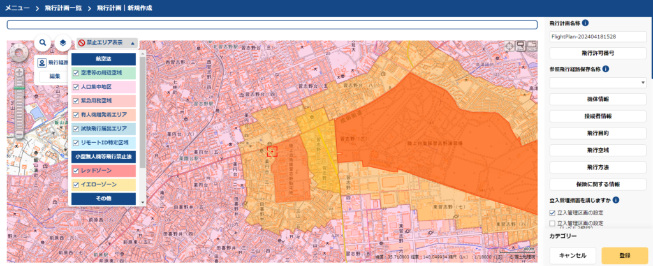Click info icon next to 参照飛行経路保存名称
This screenshot has width=653, height=266.
[x=605, y=68]
